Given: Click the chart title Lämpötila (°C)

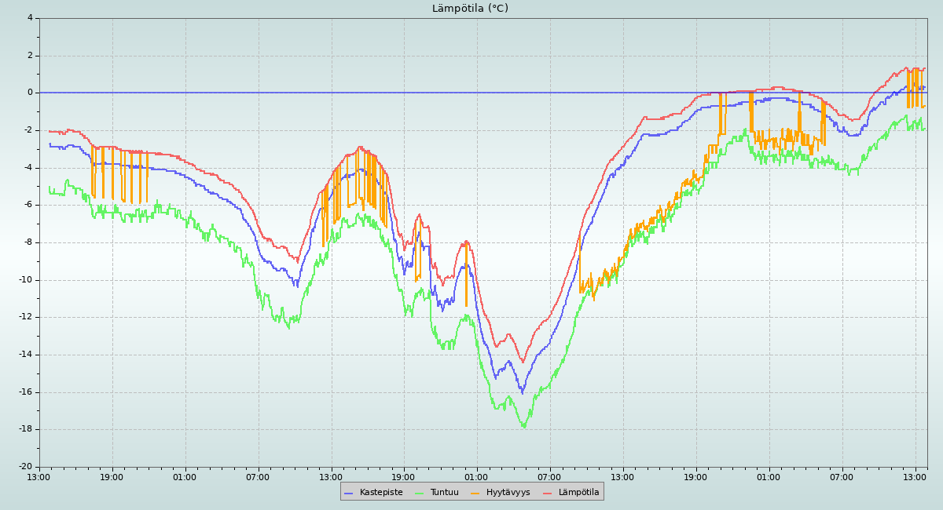Looking at the screenshot, I should pos(470,9).
